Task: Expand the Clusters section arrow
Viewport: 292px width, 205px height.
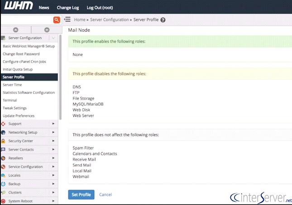Action: coord(53,192)
